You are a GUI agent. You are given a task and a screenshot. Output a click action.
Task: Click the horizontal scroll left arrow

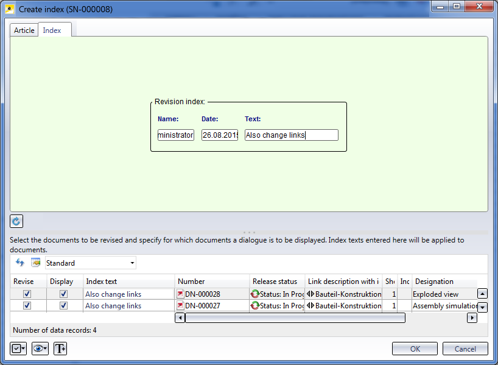180,317
